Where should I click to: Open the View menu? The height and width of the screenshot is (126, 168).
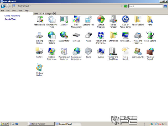click(x=14, y=10)
